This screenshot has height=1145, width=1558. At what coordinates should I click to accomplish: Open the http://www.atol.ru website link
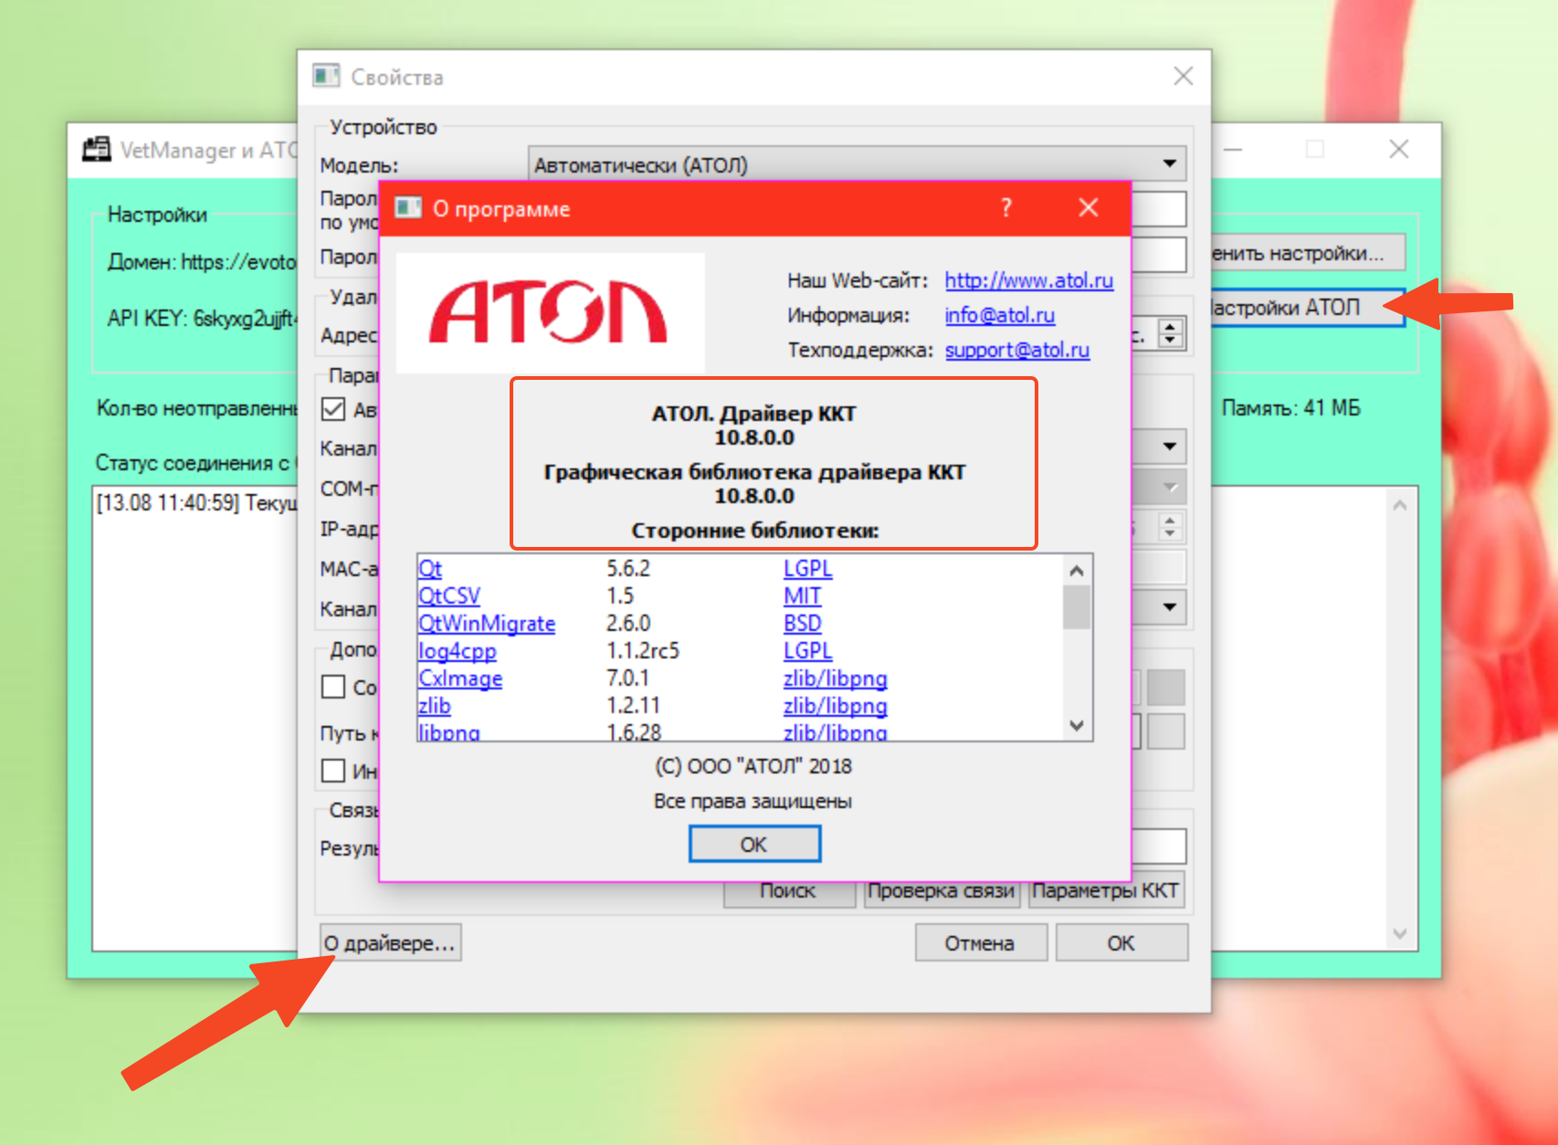(x=1029, y=280)
